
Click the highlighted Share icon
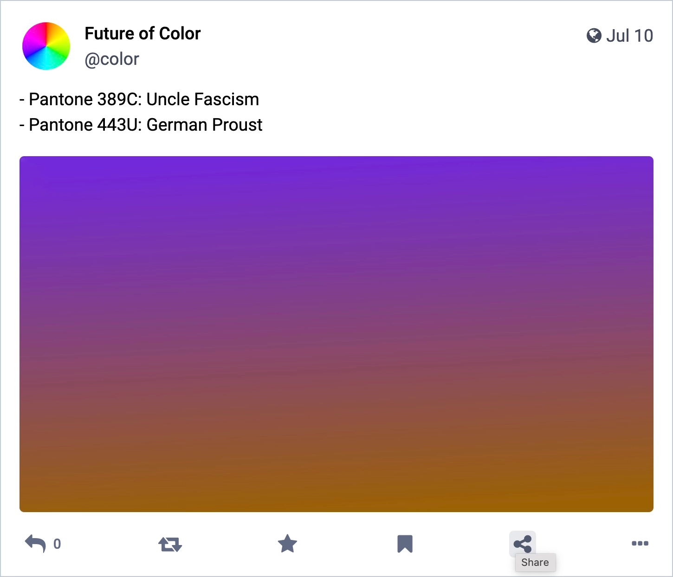pos(523,544)
